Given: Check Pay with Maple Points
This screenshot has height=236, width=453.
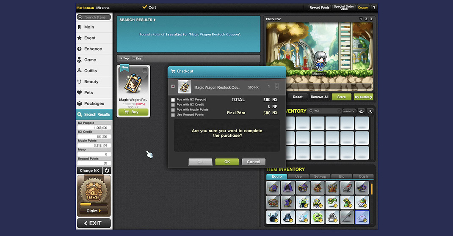Looking at the screenshot, I should point(173,110).
